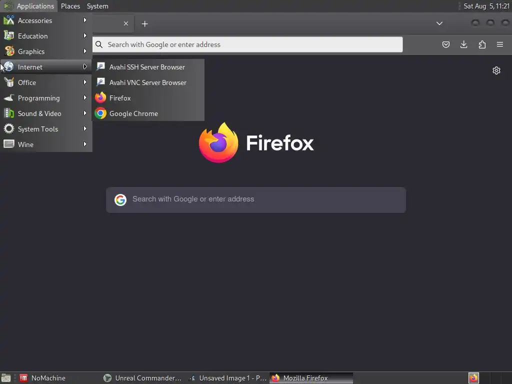512x384 pixels.
Task: Click the Google Chrome icon in submenu
Action: click(100, 113)
